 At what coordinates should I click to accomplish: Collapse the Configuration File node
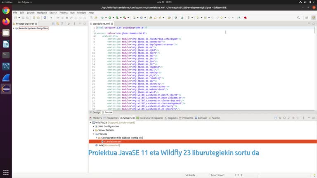pyautogui.click(x=97, y=138)
